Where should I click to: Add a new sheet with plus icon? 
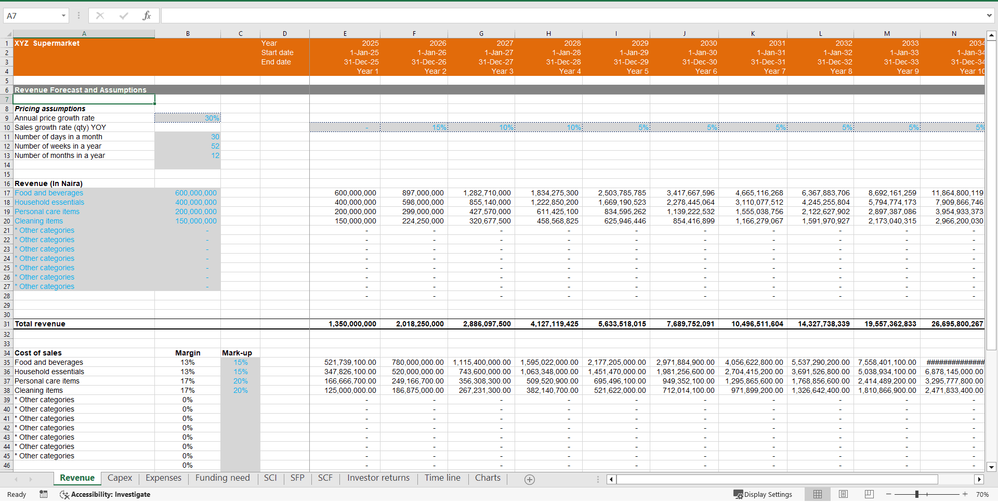click(530, 480)
